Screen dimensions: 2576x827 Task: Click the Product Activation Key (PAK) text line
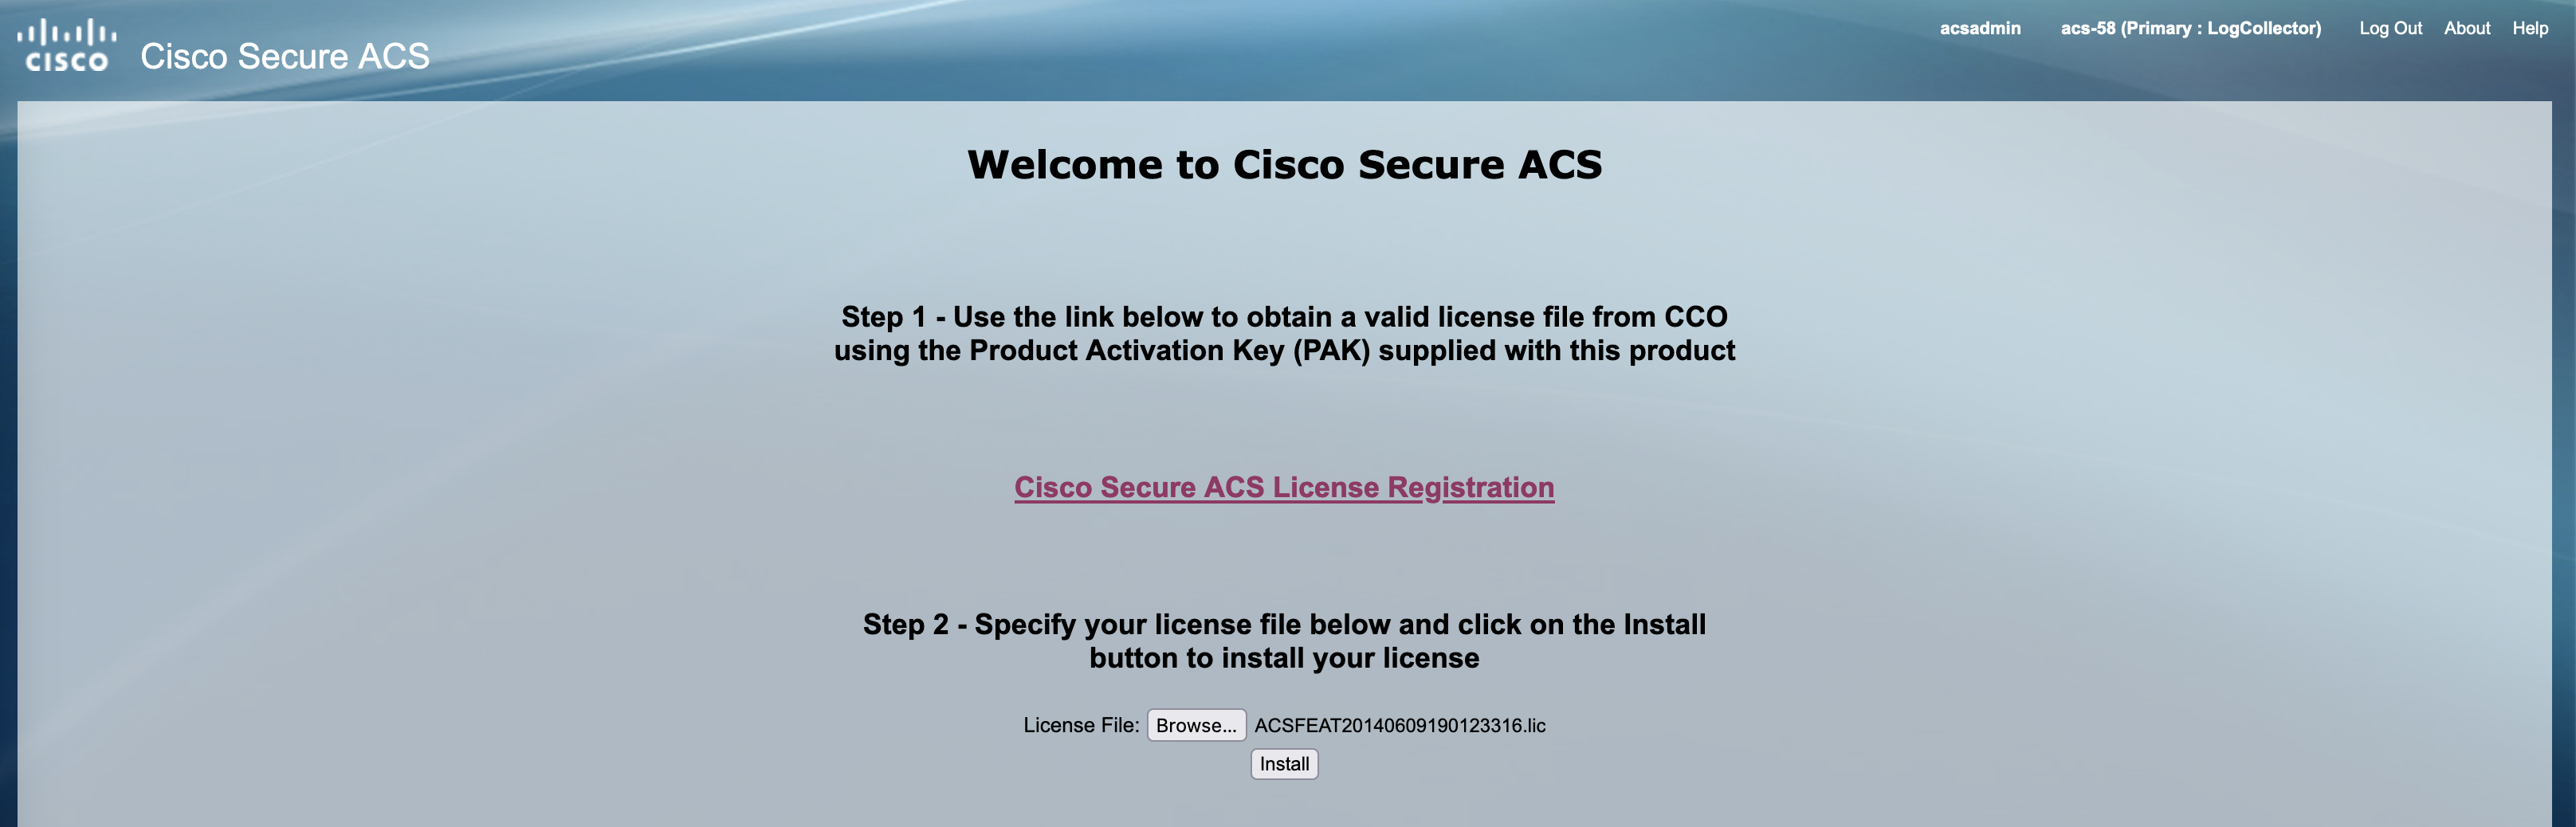tap(1284, 350)
